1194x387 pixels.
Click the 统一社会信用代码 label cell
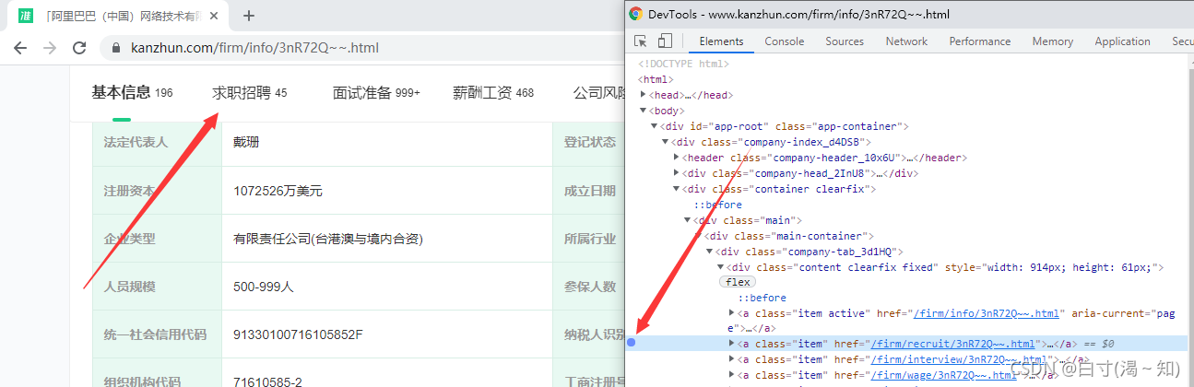[x=157, y=334]
